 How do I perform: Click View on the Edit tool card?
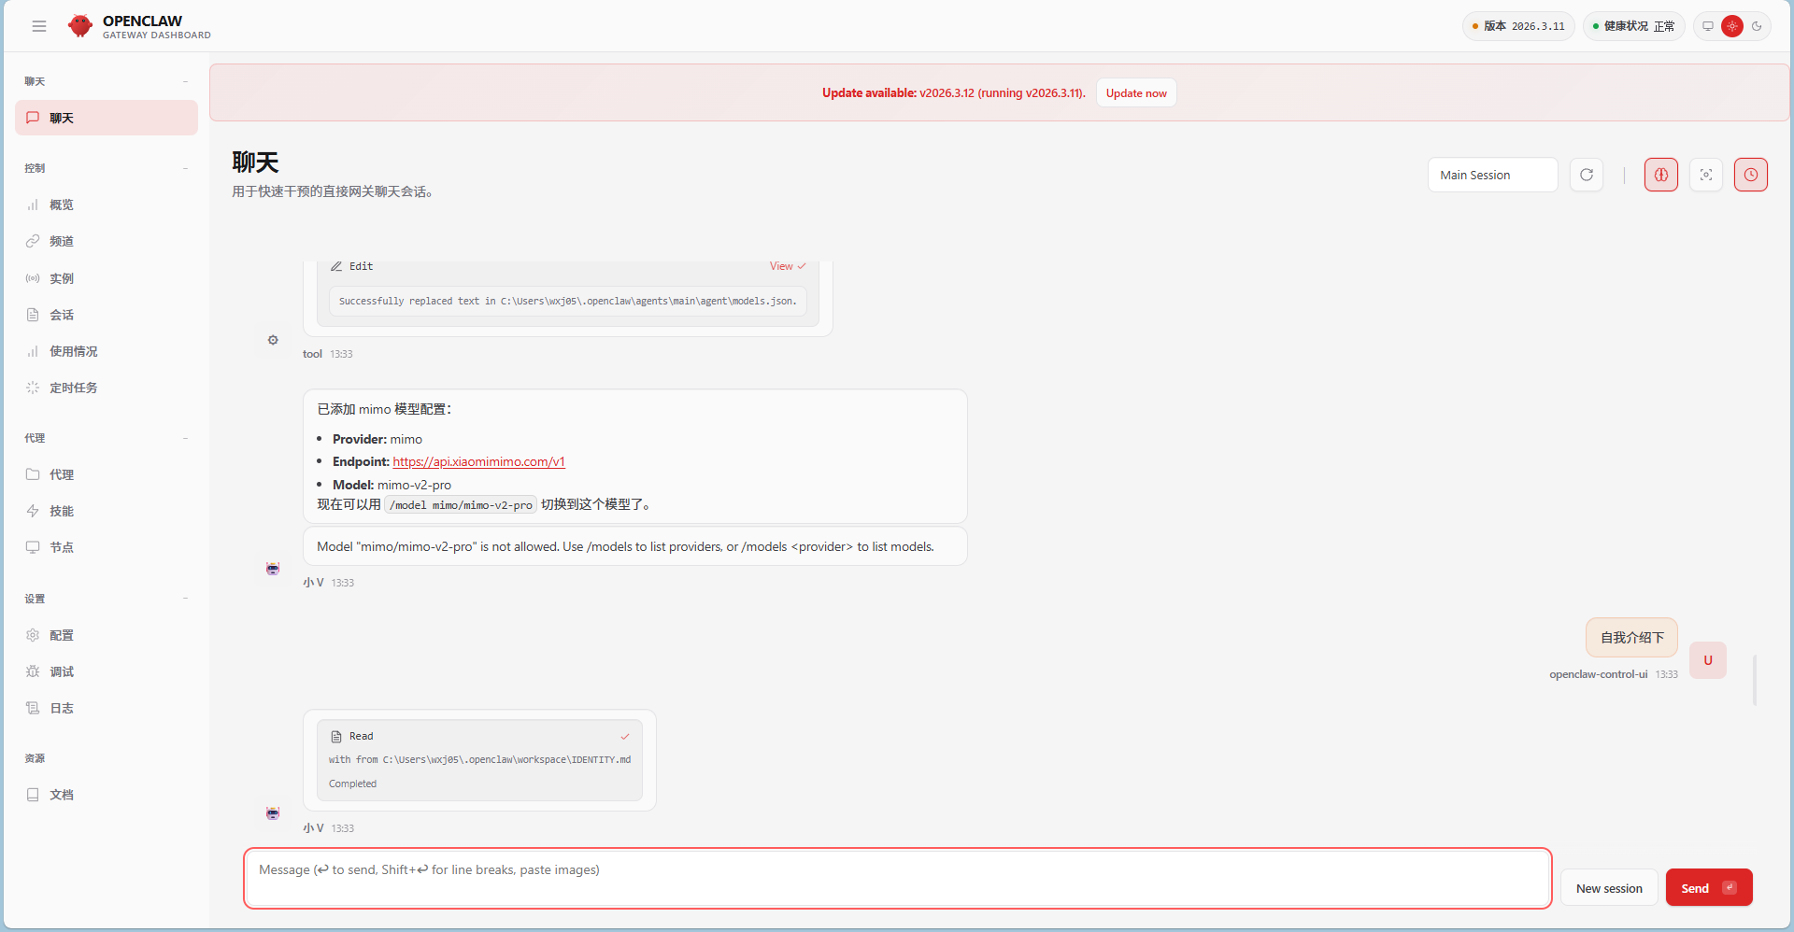tap(788, 266)
